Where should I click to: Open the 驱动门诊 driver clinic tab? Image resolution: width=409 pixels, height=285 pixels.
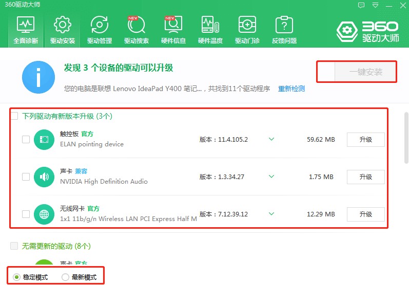[x=247, y=30]
